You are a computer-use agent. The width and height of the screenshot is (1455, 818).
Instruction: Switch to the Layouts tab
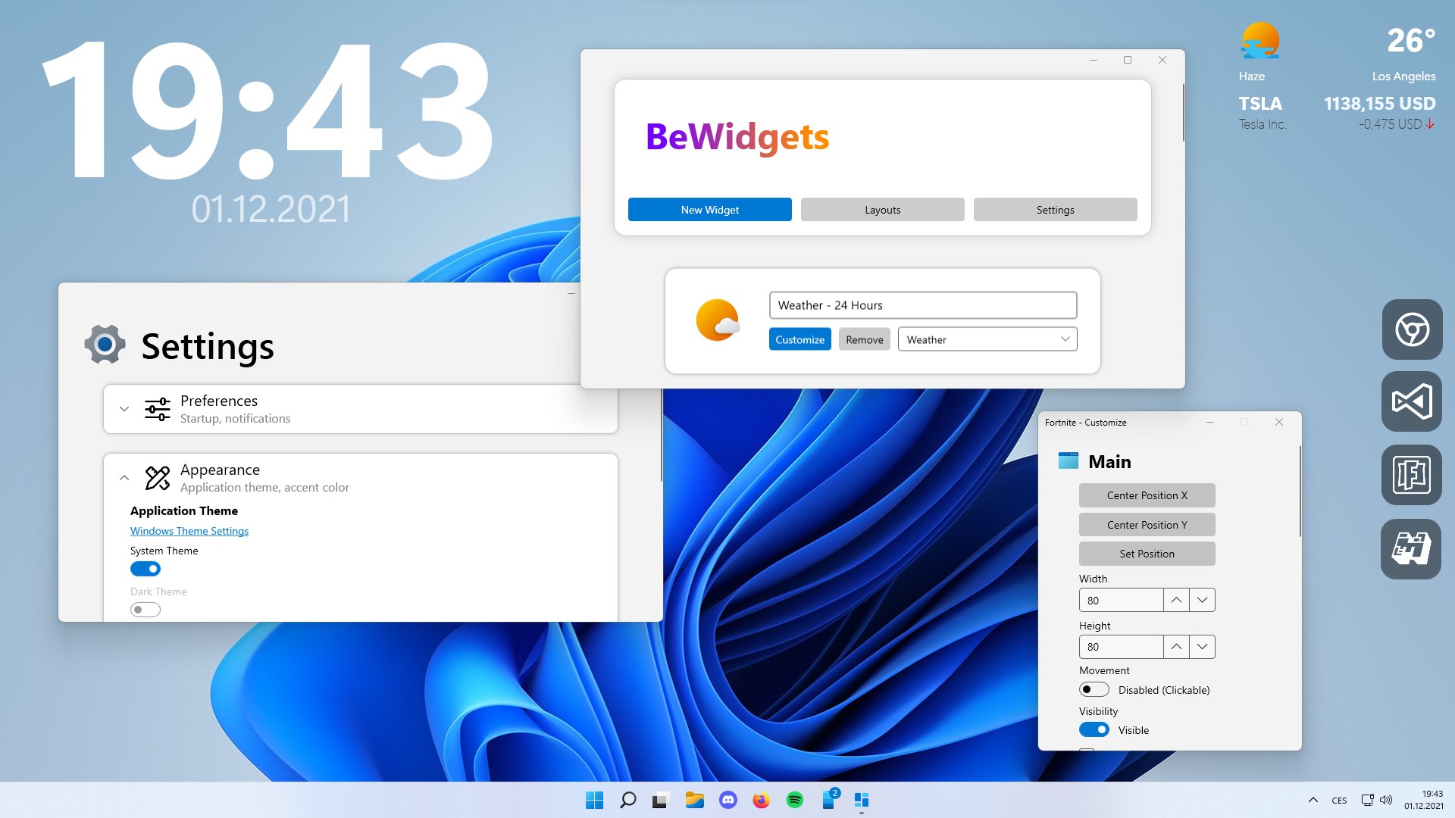(882, 210)
